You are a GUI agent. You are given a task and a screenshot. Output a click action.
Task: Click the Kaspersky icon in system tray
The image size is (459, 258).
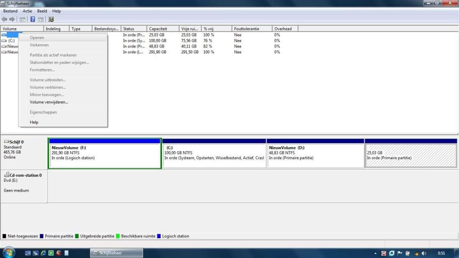pyautogui.click(x=384, y=253)
